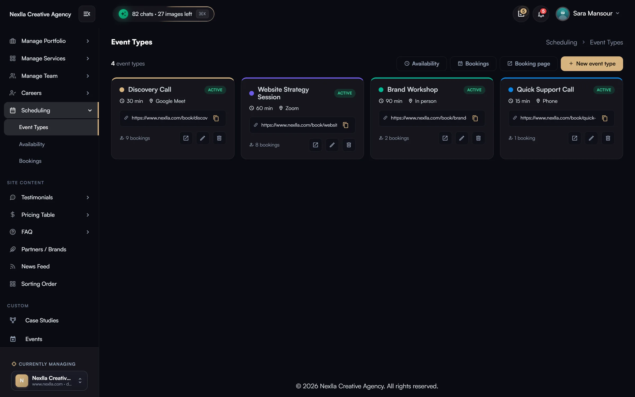This screenshot has height=397, width=635.
Task: Copy the Quick Support Call booking link
Action: point(605,118)
